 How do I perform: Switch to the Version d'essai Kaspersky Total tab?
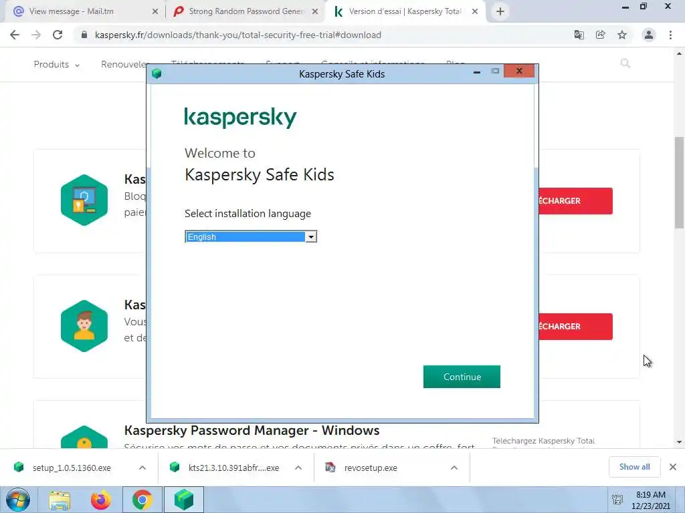[x=405, y=11]
